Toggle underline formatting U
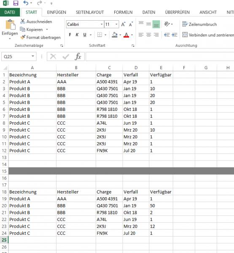 [85, 35]
